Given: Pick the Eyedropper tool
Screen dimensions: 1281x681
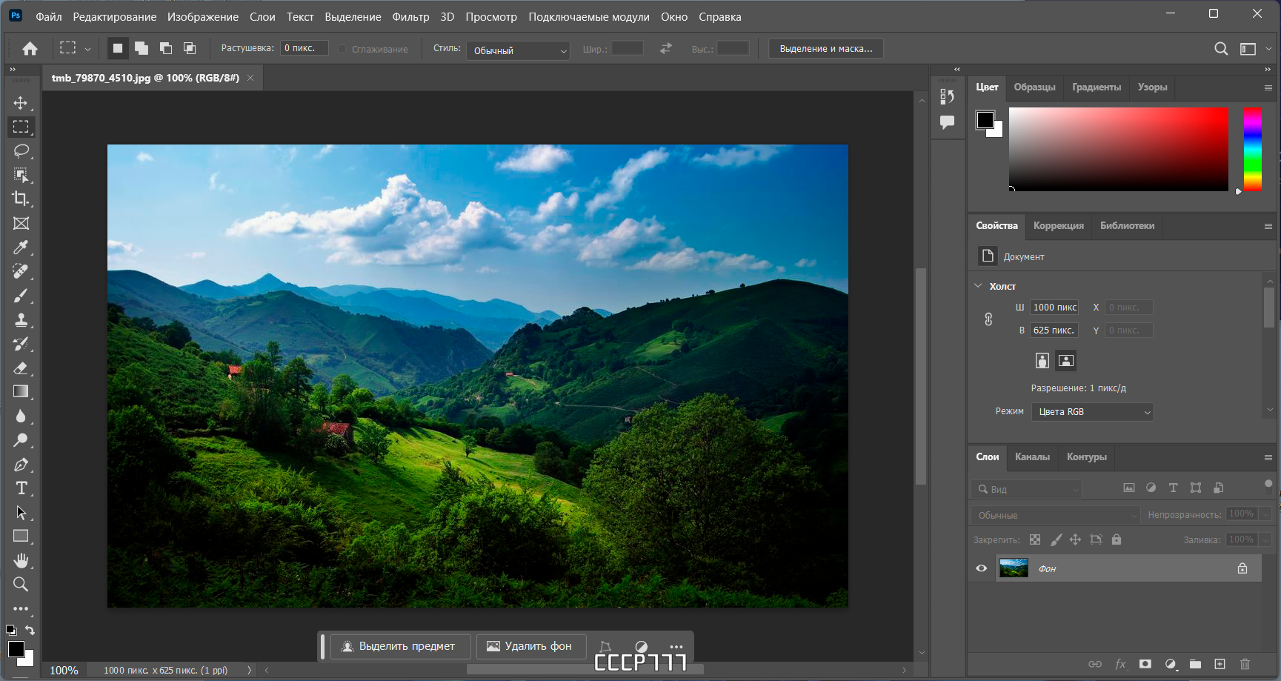Looking at the screenshot, I should [21, 248].
